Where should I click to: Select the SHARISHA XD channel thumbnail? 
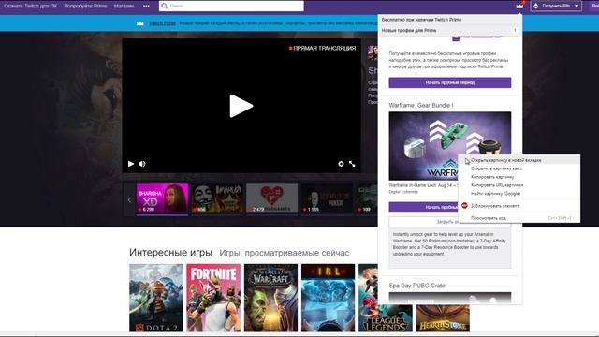(162, 198)
